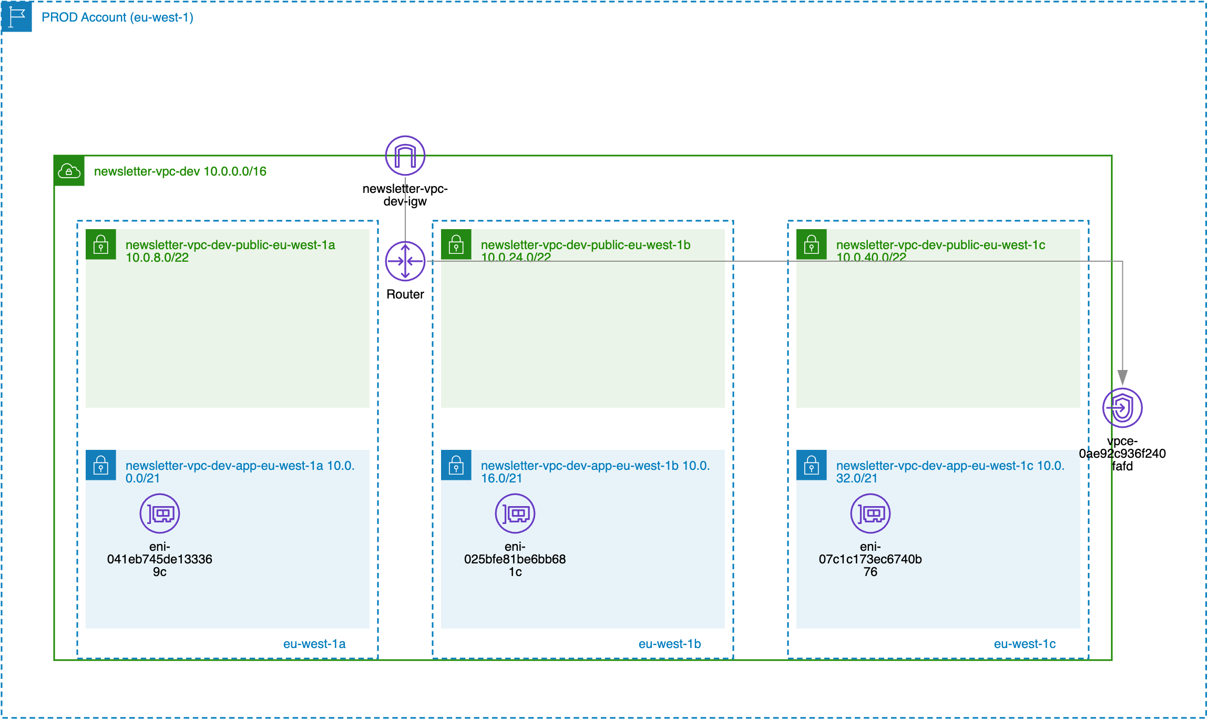Click newsletter-vpc-dev-app-eu-west-1b 10.0.16.0/21 label

[596, 472]
